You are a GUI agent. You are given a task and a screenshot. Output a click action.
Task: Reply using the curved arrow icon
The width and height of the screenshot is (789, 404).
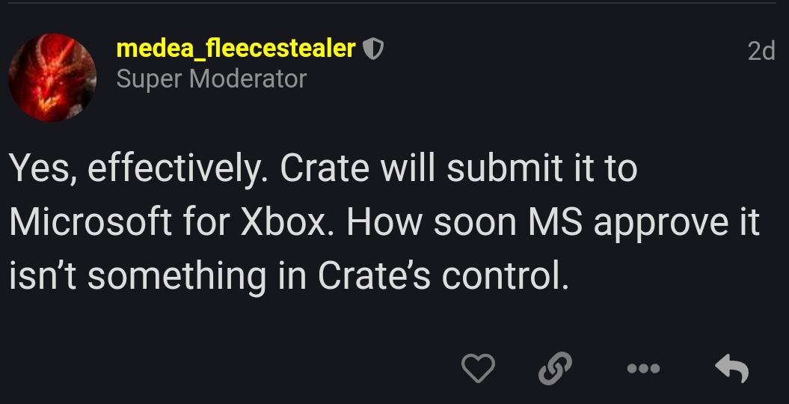(732, 368)
